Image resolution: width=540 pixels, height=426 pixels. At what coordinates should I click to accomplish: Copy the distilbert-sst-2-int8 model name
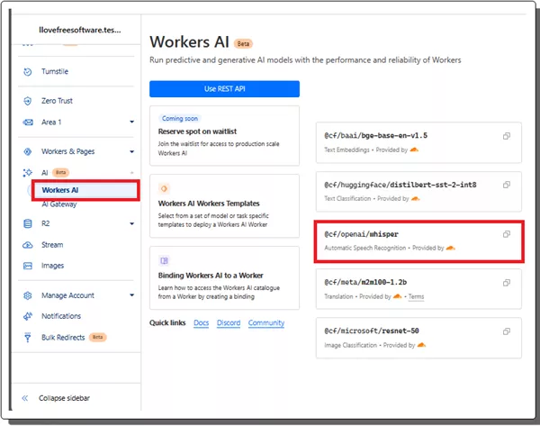point(506,185)
